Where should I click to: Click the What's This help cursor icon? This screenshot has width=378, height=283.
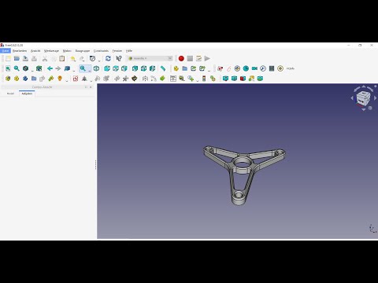coord(119,58)
